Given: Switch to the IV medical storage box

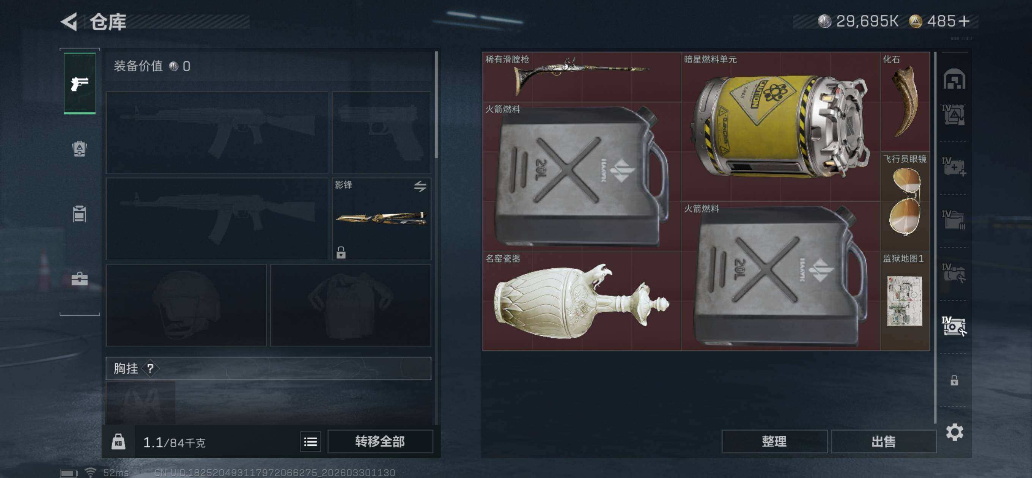Looking at the screenshot, I should click(954, 167).
